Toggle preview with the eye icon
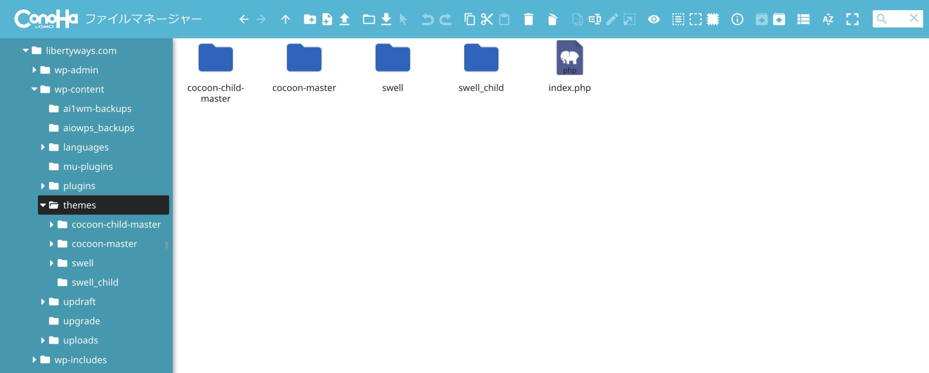 (654, 19)
